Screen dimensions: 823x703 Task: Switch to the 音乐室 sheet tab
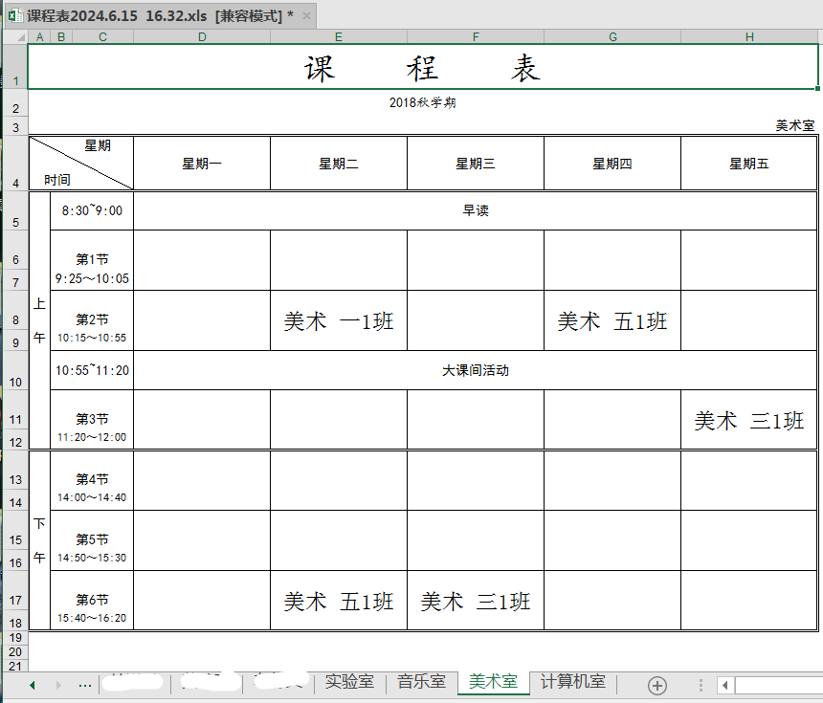pyautogui.click(x=422, y=682)
